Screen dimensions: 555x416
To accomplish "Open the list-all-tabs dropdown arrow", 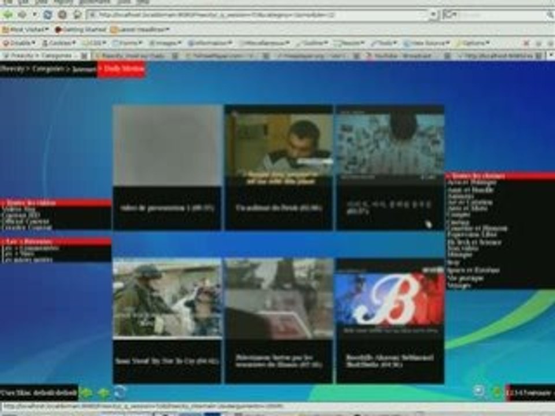I will (x=550, y=55).
